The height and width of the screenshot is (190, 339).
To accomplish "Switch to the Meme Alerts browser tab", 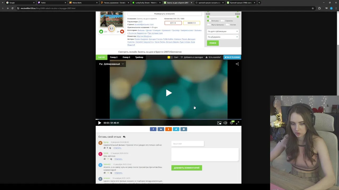I will click(x=83, y=3).
